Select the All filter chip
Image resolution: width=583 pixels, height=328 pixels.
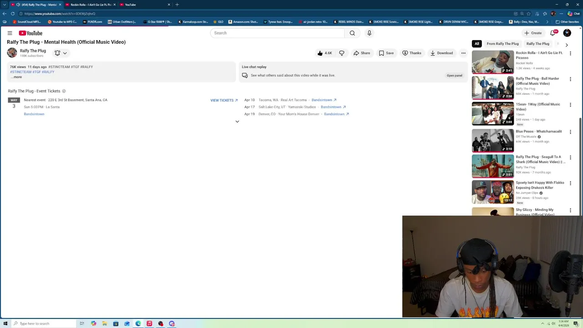click(x=477, y=44)
